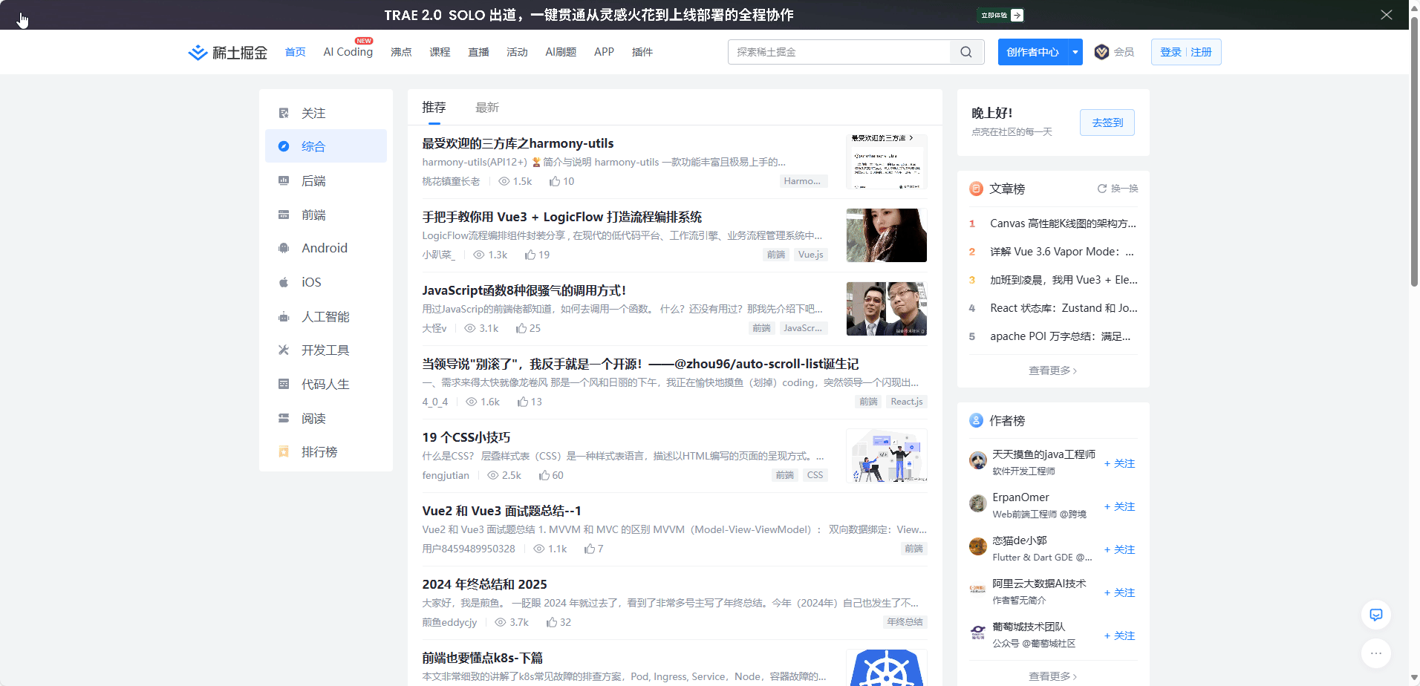
Task: Click the Android robot icon
Action: [x=284, y=248]
